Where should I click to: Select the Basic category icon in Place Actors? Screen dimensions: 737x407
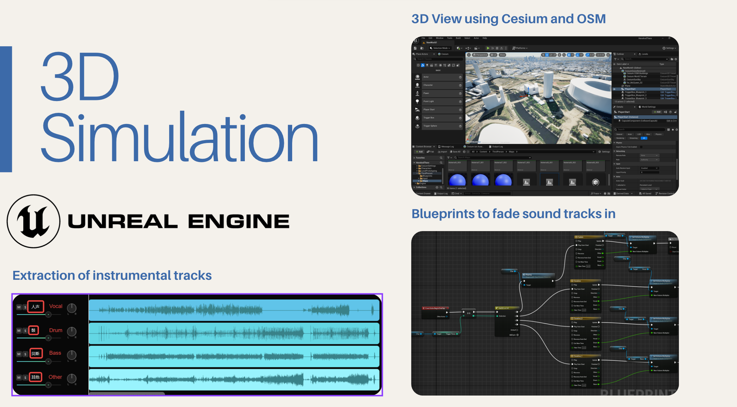423,65
